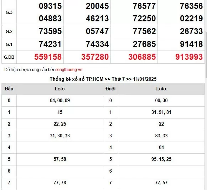This screenshot has height=190, width=207.
Task: Select first prize number 74231
Action: 50,44
